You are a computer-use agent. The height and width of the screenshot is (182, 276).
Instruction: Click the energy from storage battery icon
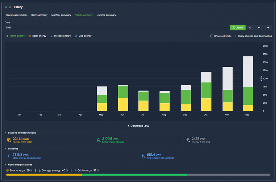coord(98,140)
